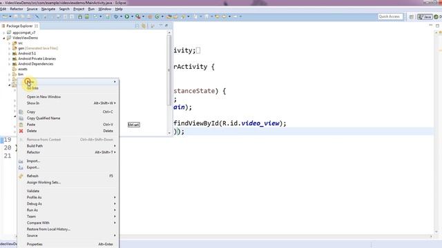
Task: Click the Debug bug icon in toolbar
Action: point(116,17)
